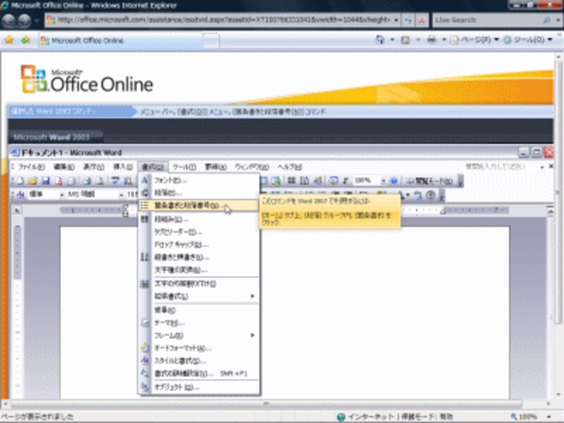
Task: Click the IE address bar URL
Action: pos(223,20)
